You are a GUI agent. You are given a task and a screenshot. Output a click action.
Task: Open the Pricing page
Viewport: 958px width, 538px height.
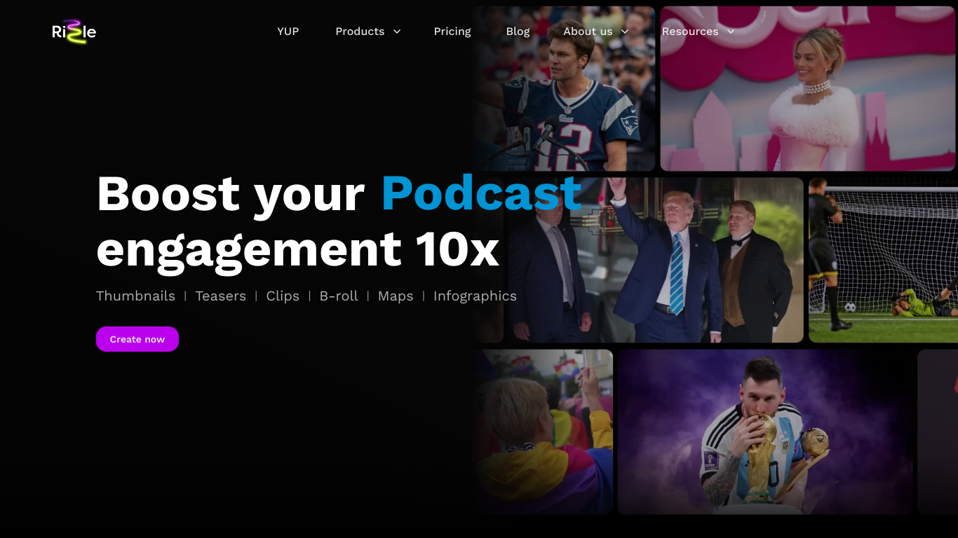[x=452, y=32]
